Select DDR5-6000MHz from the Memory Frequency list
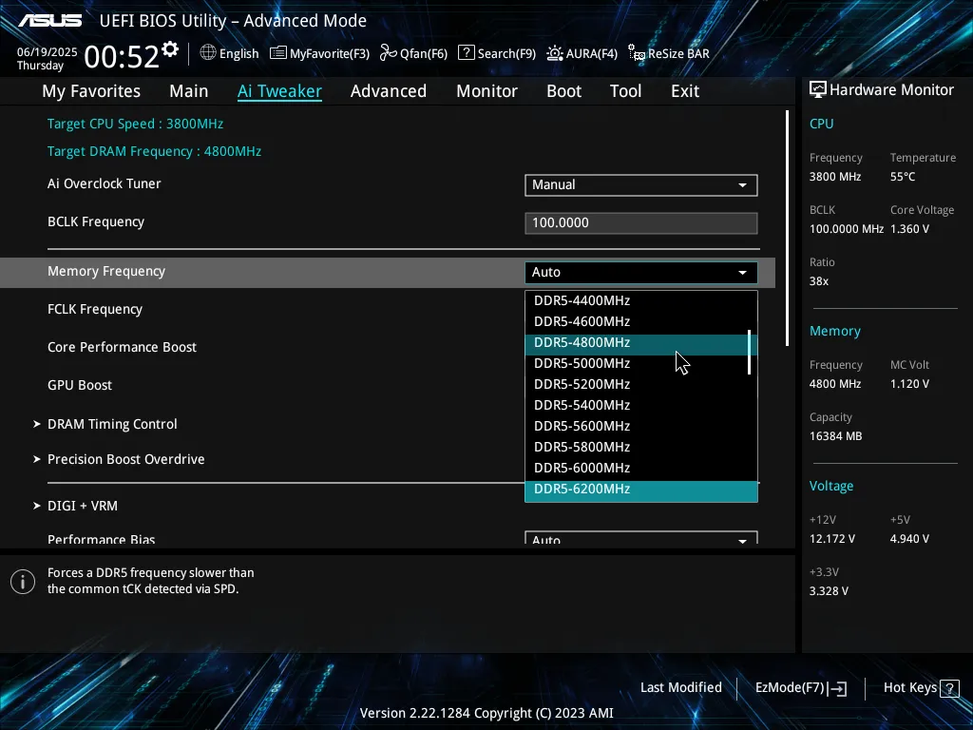 pyautogui.click(x=582, y=468)
